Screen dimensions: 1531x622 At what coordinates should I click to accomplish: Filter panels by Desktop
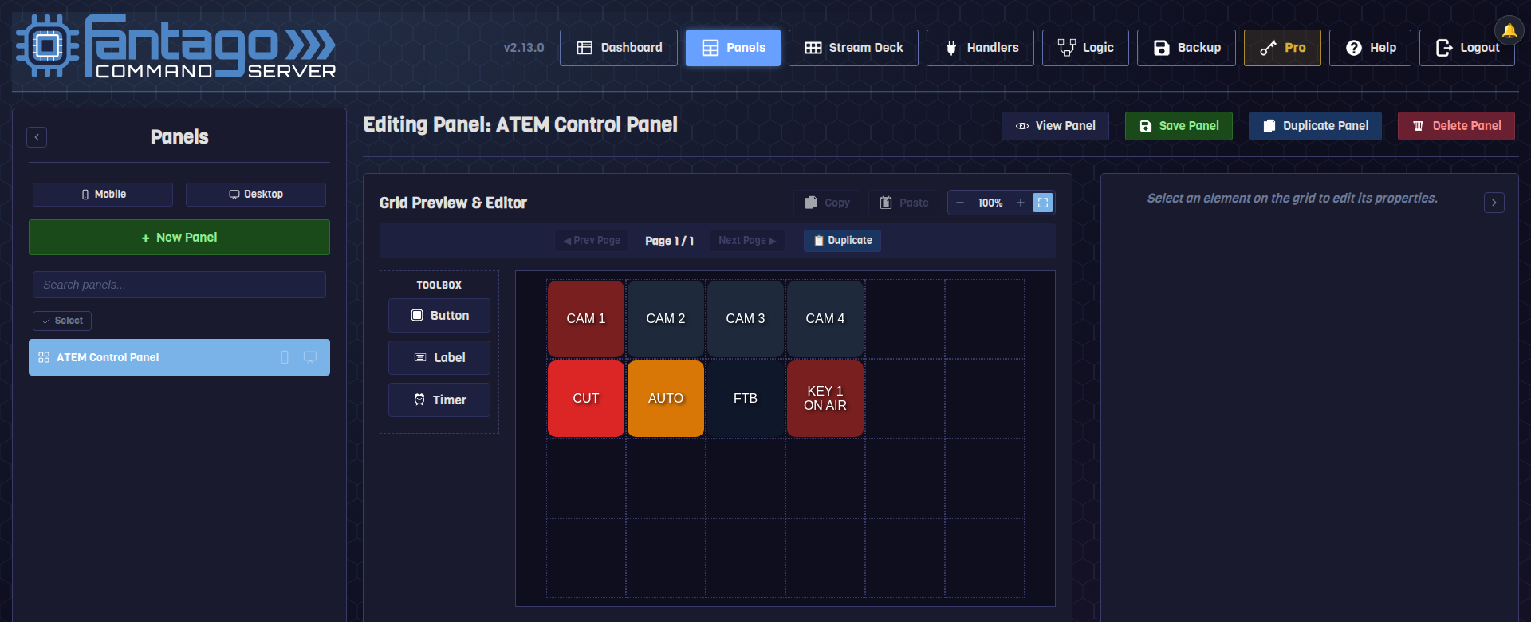(x=256, y=195)
